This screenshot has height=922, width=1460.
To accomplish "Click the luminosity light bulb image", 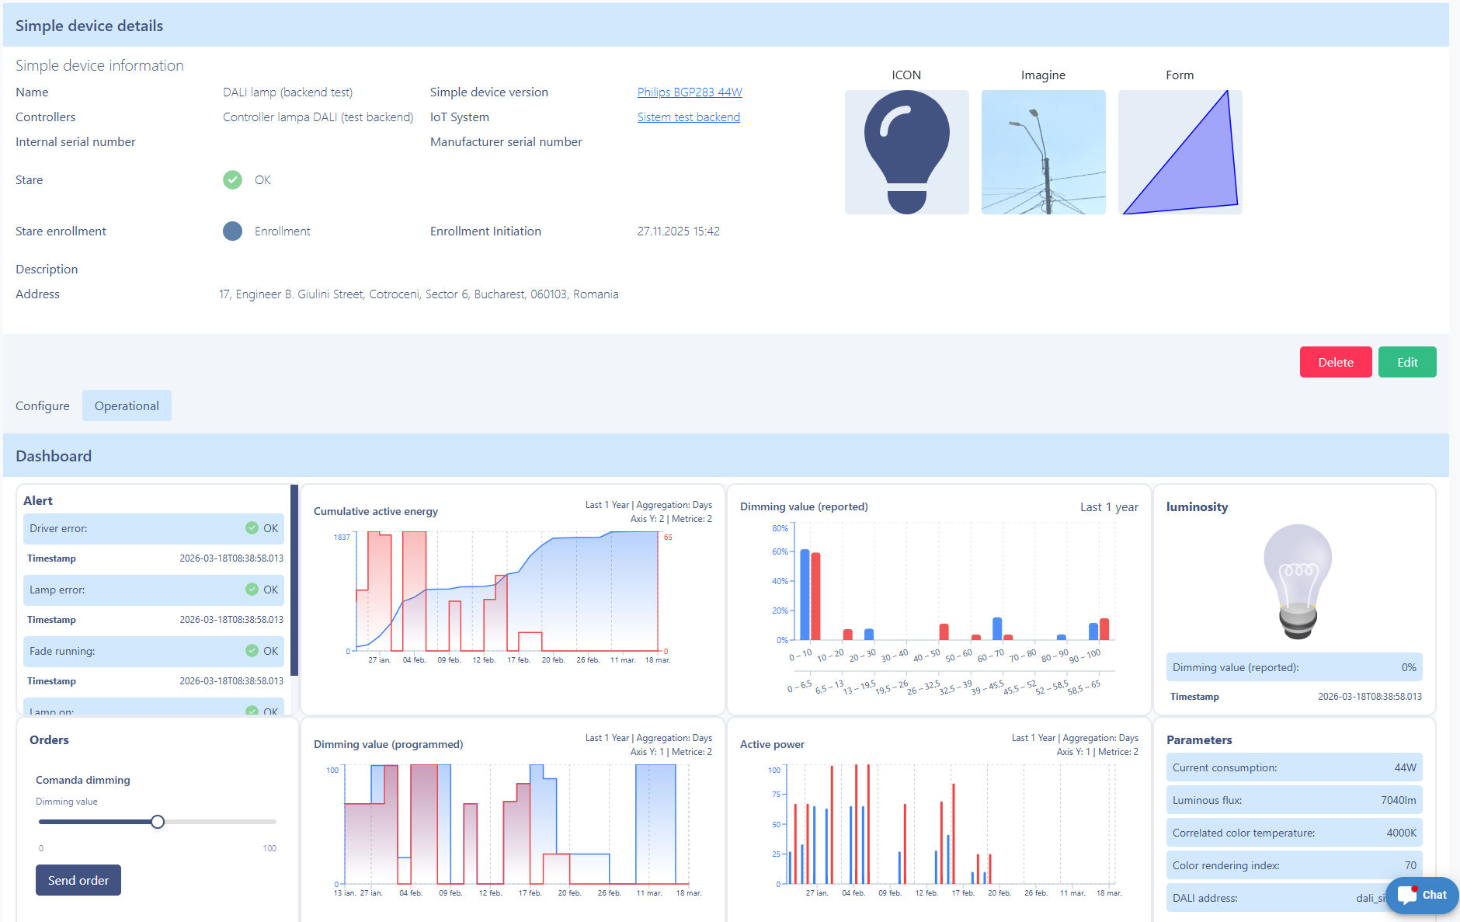I will pos(1297,581).
